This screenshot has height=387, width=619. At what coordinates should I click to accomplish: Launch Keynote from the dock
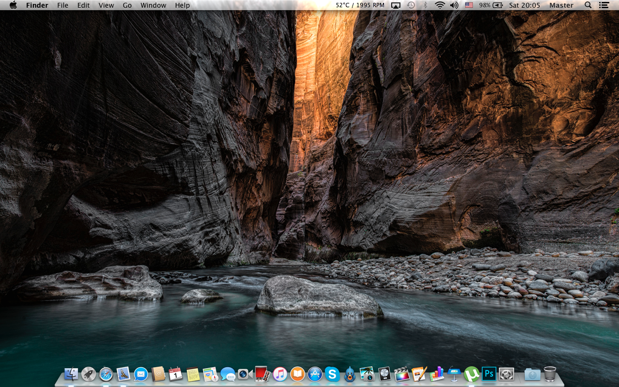click(454, 374)
